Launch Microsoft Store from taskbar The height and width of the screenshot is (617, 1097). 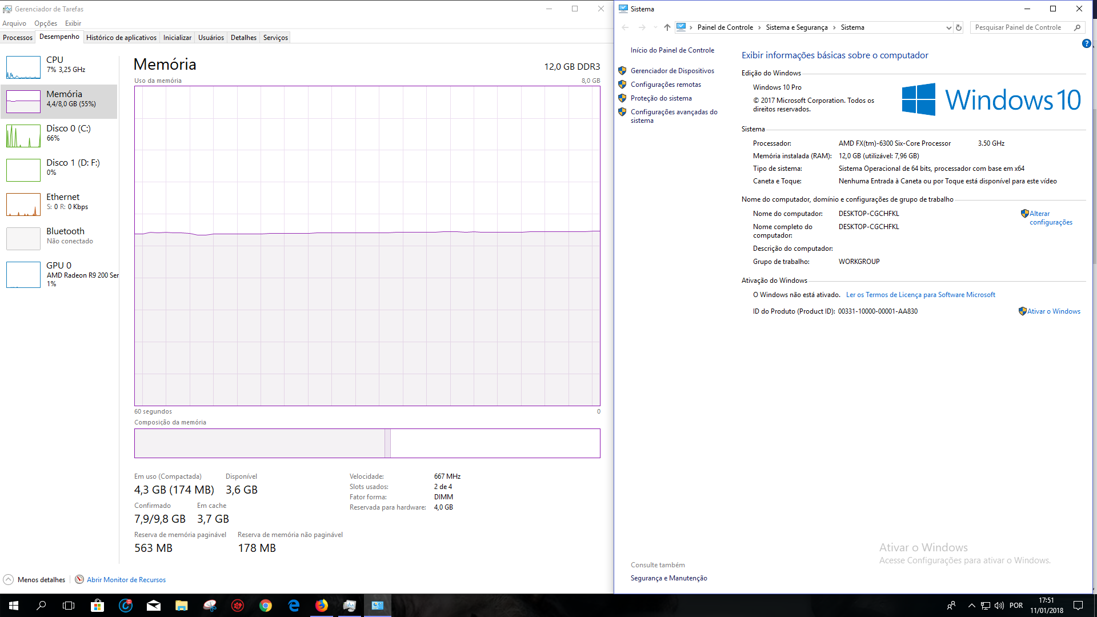[98, 606]
